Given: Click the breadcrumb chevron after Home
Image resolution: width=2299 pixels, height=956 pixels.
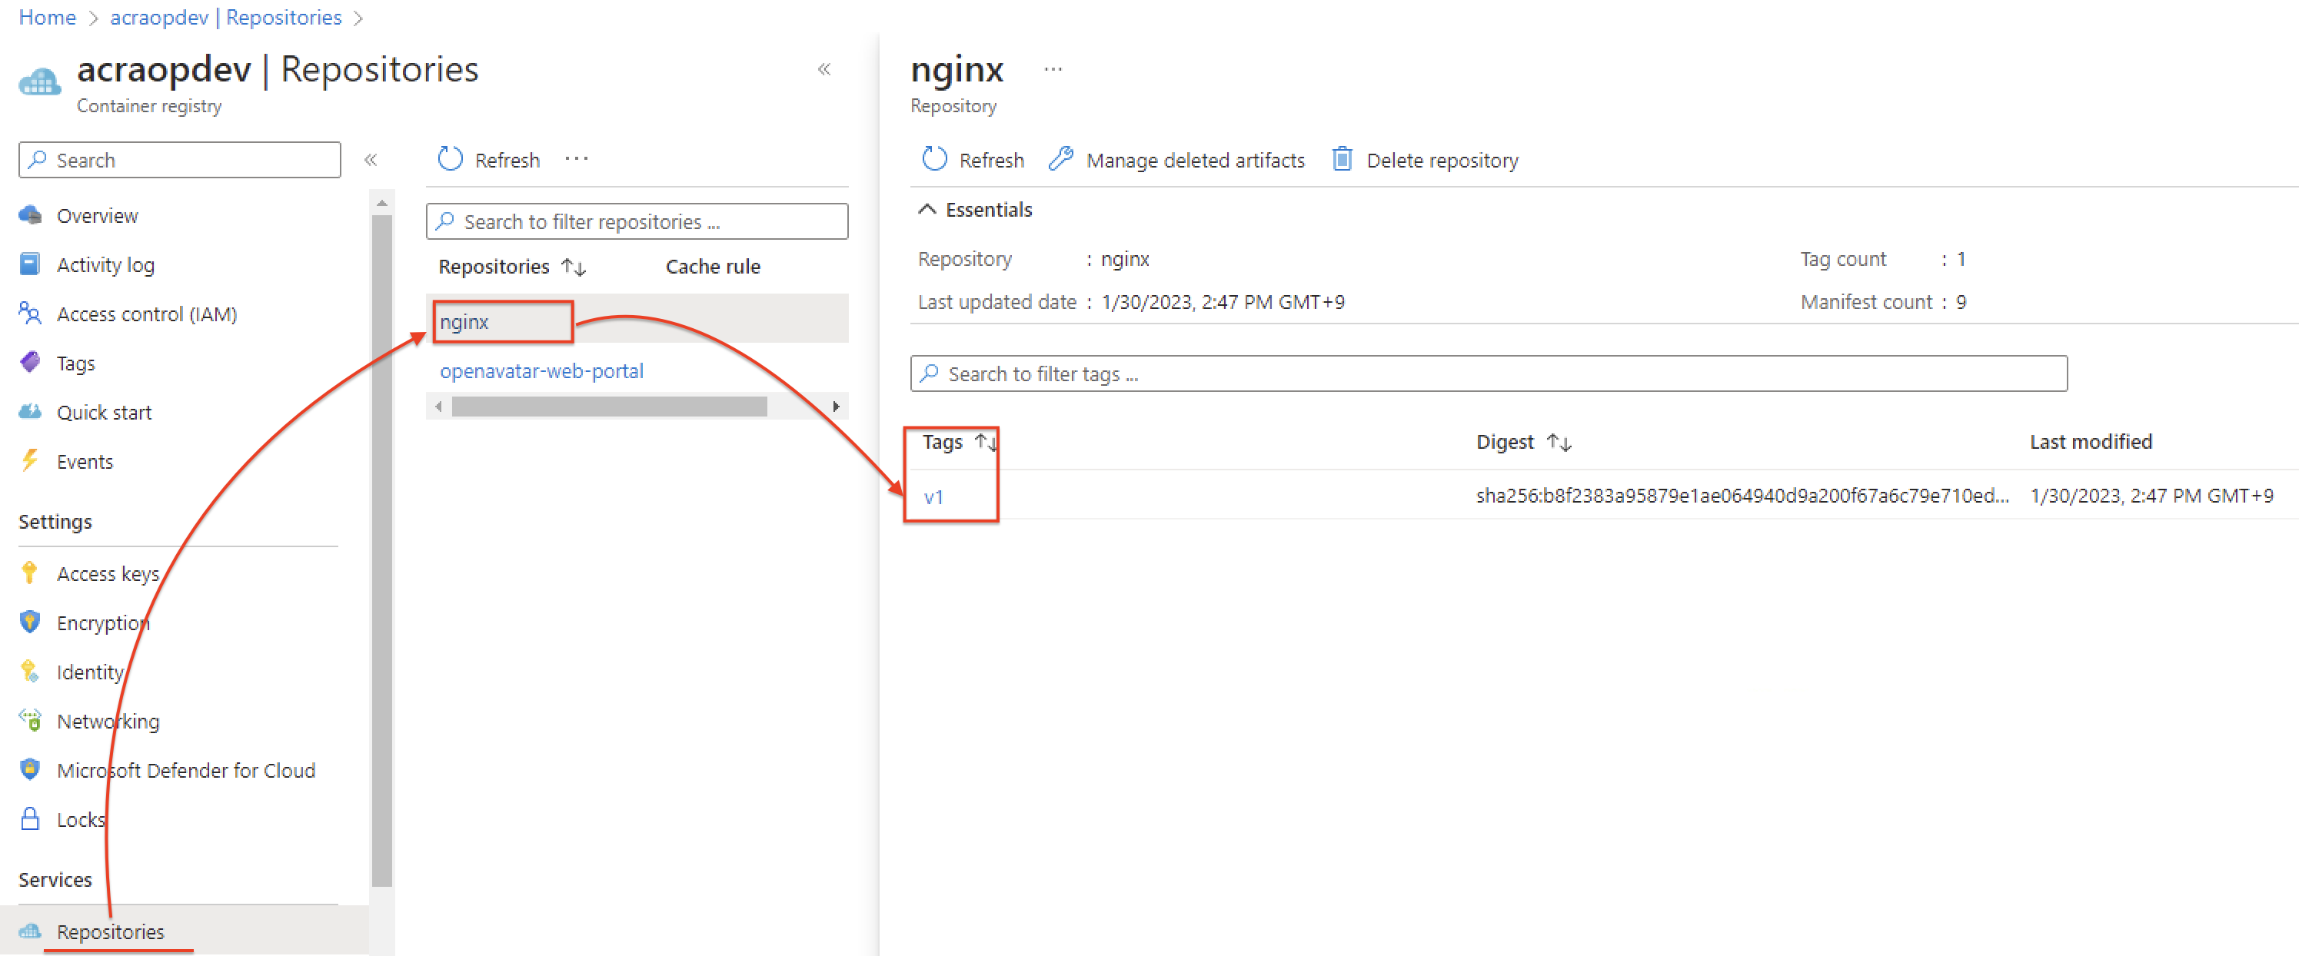Looking at the screenshot, I should [x=93, y=18].
